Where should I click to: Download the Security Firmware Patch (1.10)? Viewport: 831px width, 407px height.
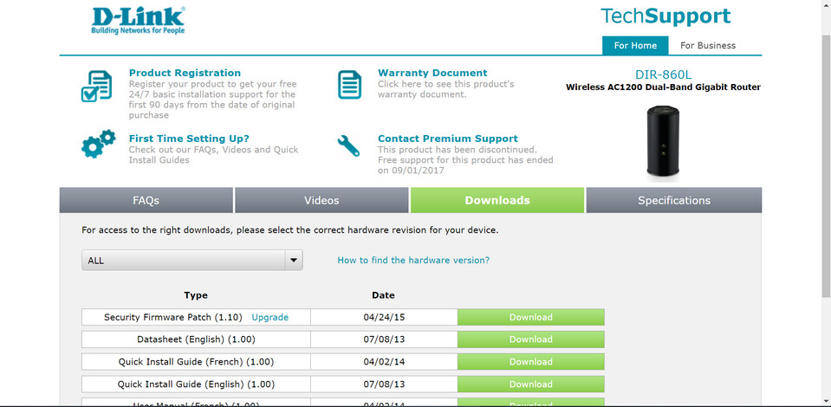coord(530,318)
